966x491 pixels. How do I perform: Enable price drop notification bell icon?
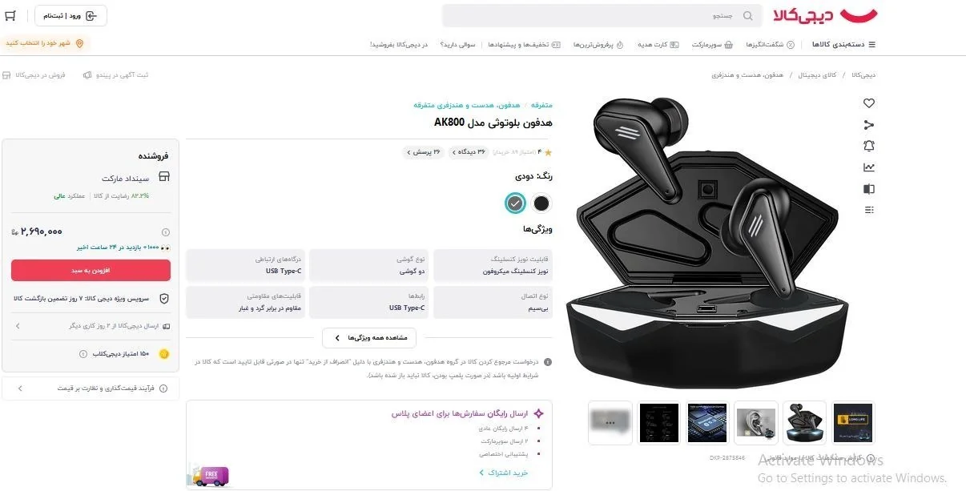pyautogui.click(x=869, y=146)
